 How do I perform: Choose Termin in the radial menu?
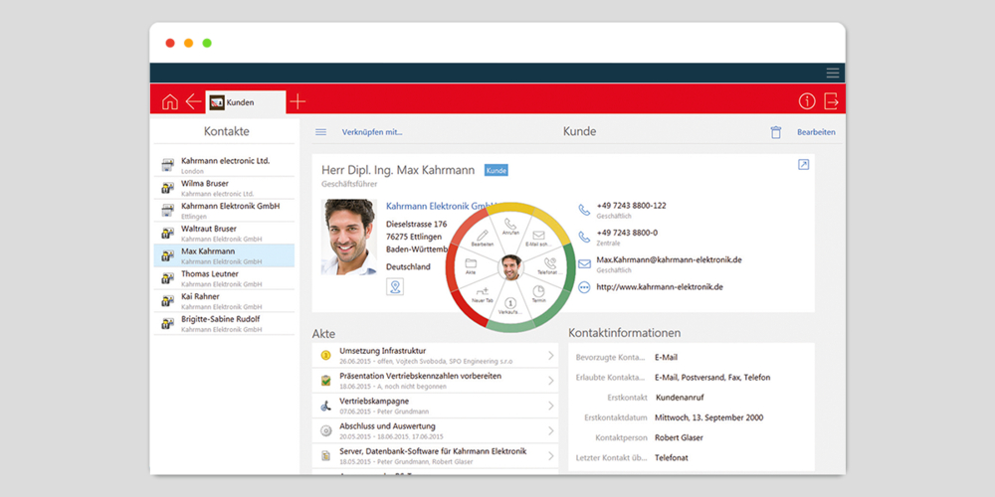[538, 293]
